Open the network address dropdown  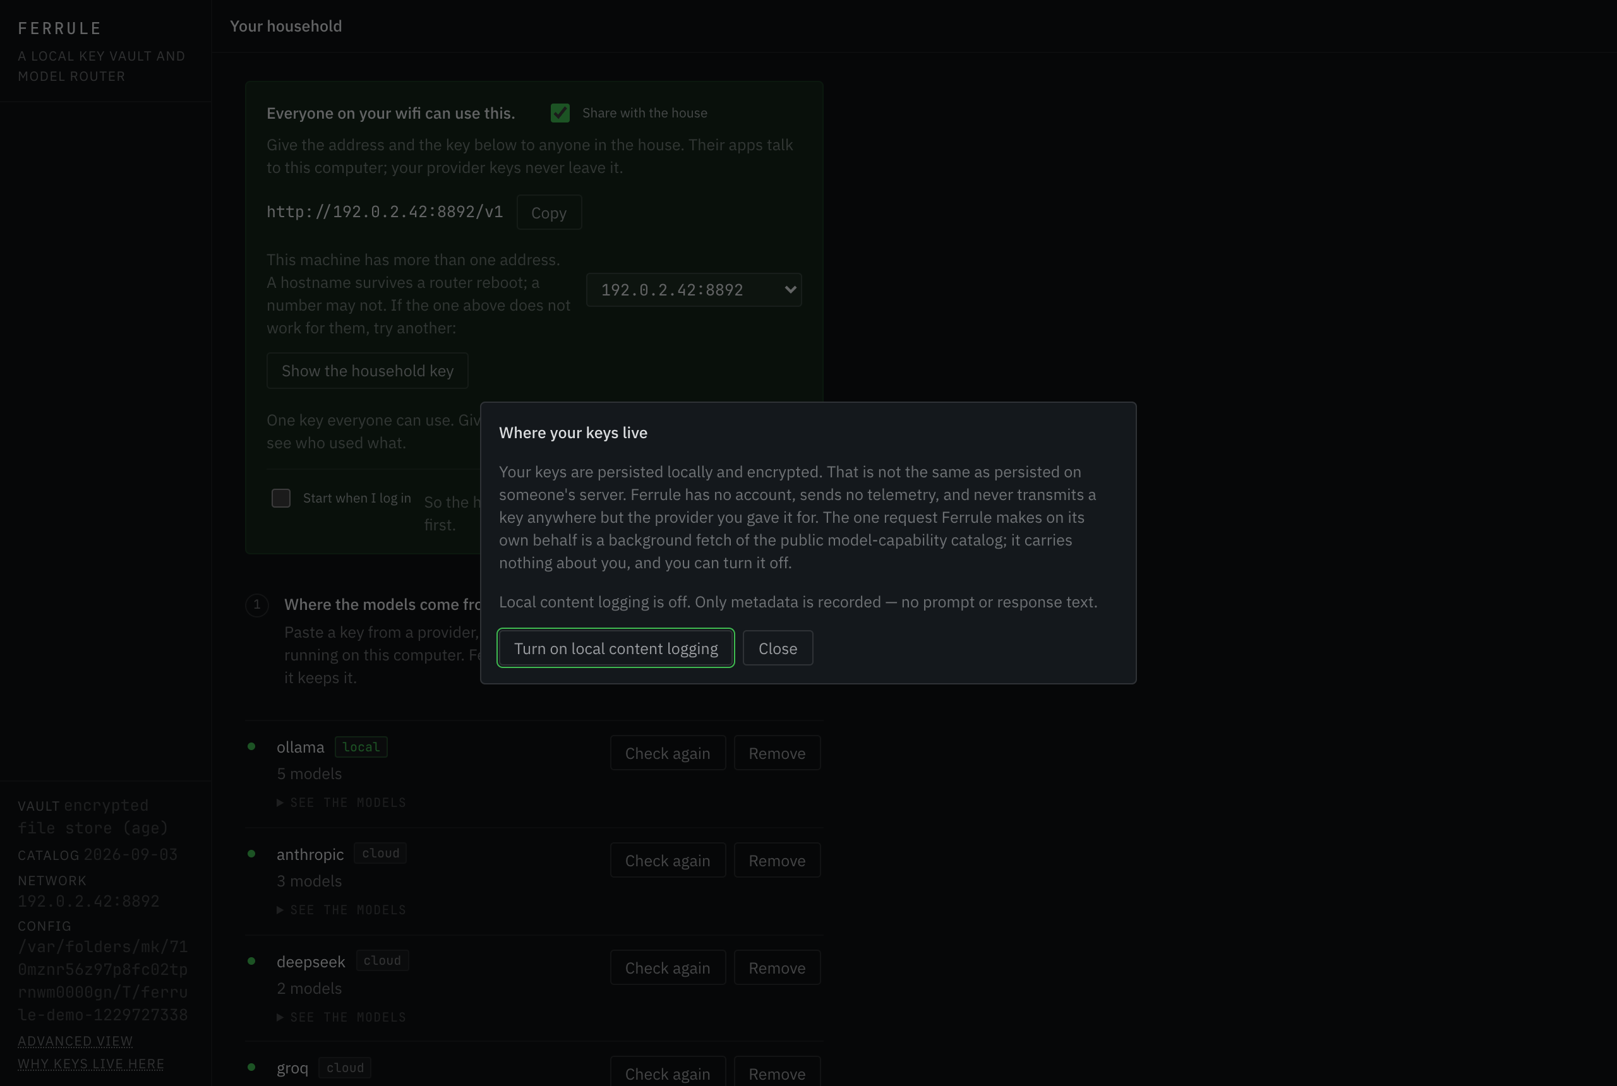tap(694, 290)
